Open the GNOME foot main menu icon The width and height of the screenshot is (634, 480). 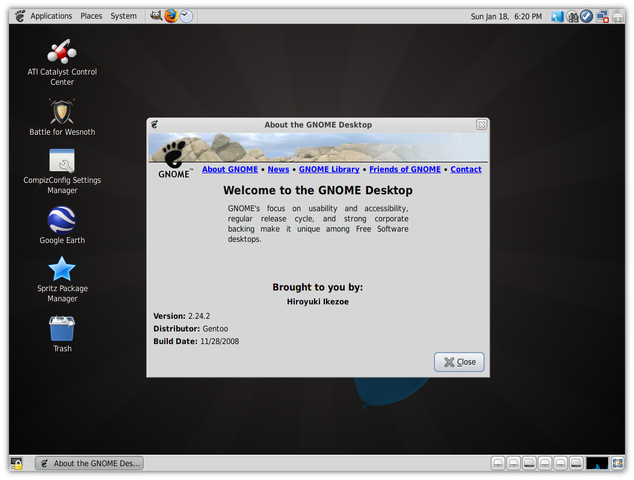[20, 16]
